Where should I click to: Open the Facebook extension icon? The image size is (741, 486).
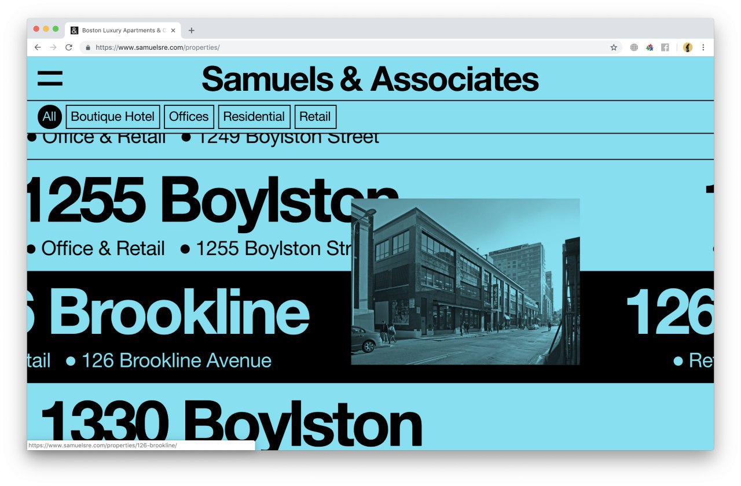click(665, 47)
